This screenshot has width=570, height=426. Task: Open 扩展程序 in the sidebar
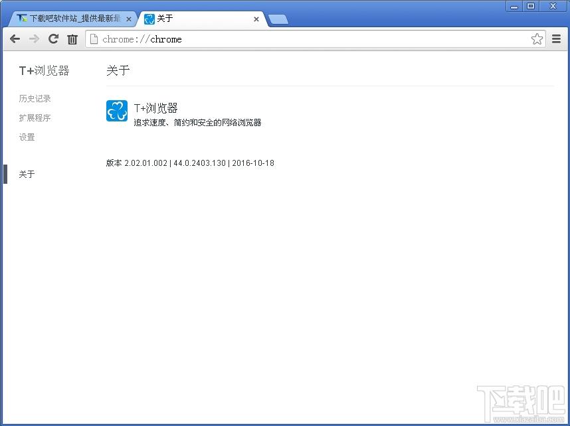35,117
